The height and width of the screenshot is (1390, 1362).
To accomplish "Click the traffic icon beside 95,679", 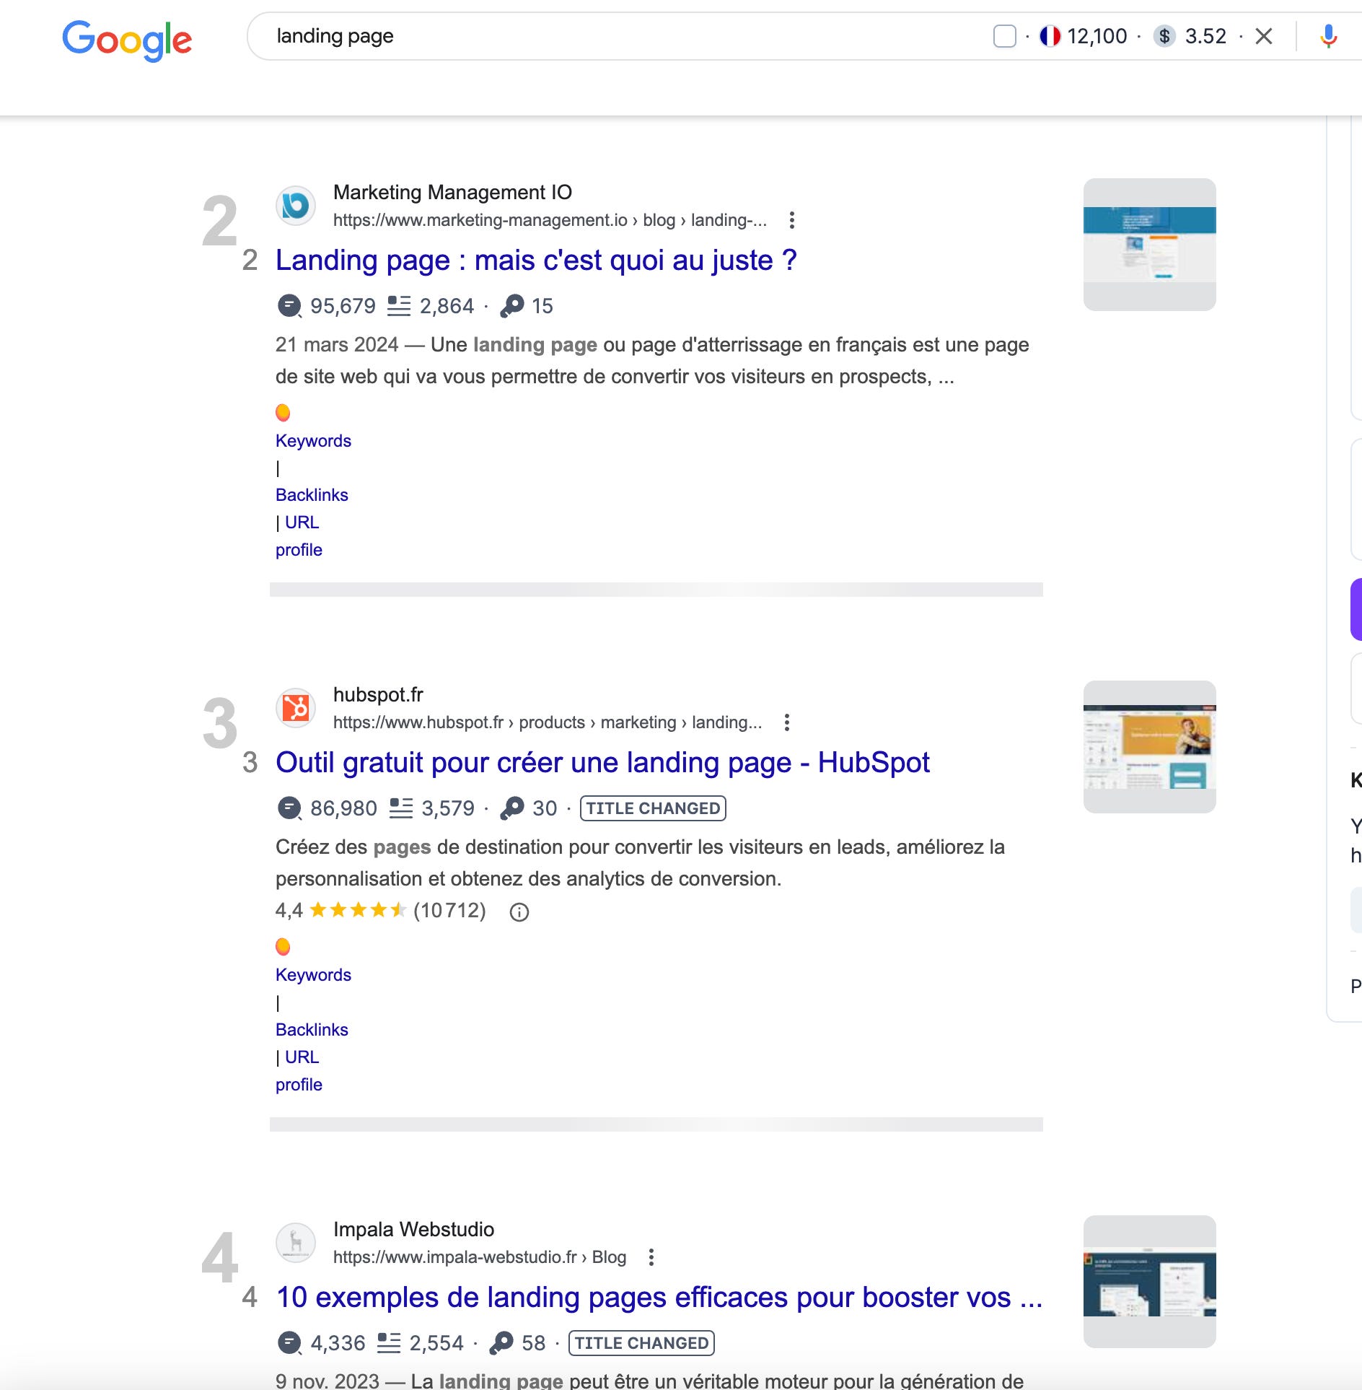I will [289, 306].
